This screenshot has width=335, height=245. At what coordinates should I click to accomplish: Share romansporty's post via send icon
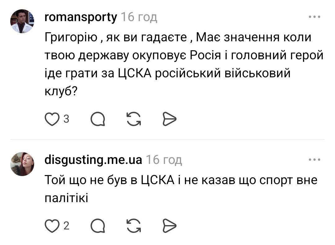pyautogui.click(x=169, y=119)
